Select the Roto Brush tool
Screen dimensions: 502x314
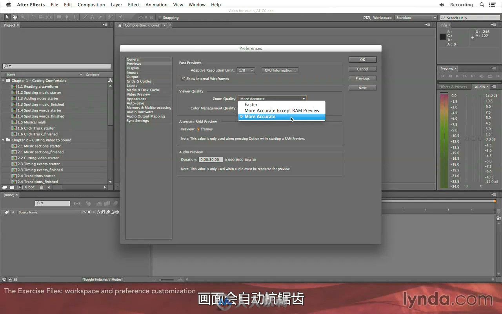(x=110, y=17)
